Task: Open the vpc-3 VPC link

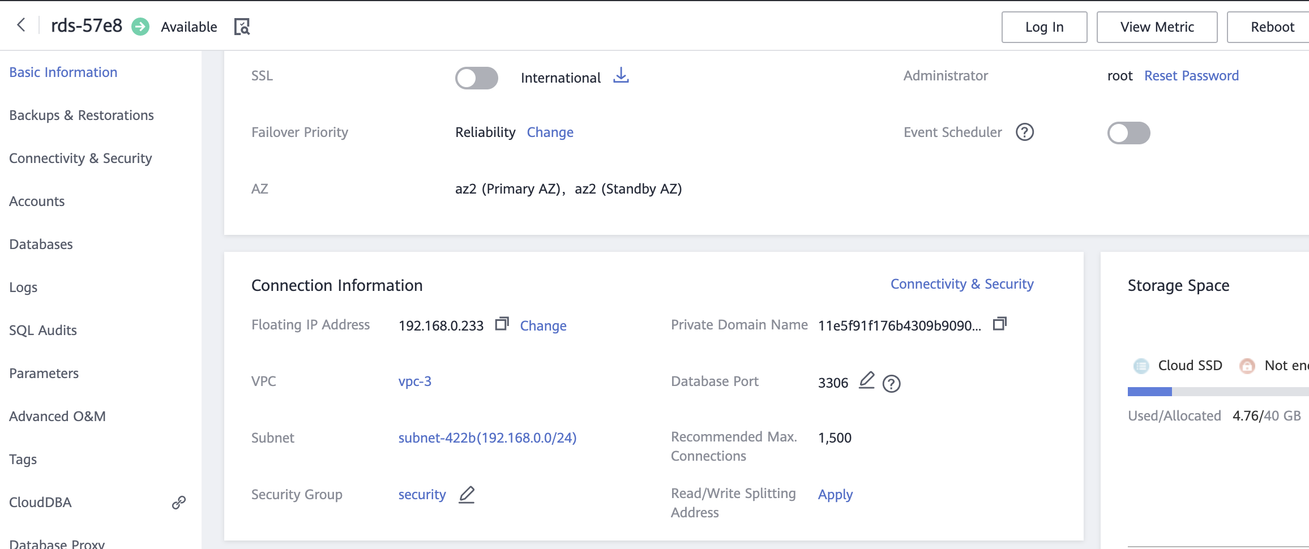Action: (415, 381)
